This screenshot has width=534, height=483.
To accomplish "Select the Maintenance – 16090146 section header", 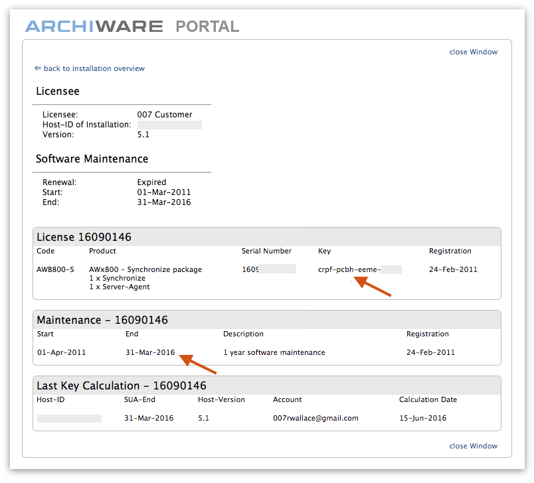I will pos(102,320).
